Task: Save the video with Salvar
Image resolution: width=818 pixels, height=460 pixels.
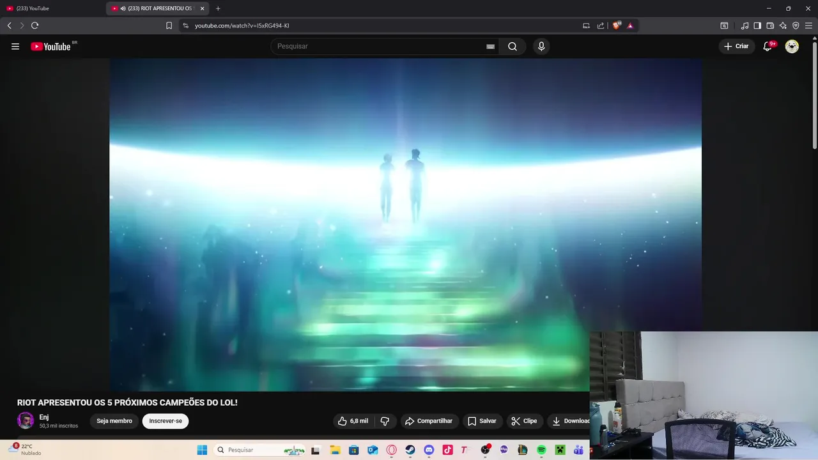Action: (x=482, y=421)
